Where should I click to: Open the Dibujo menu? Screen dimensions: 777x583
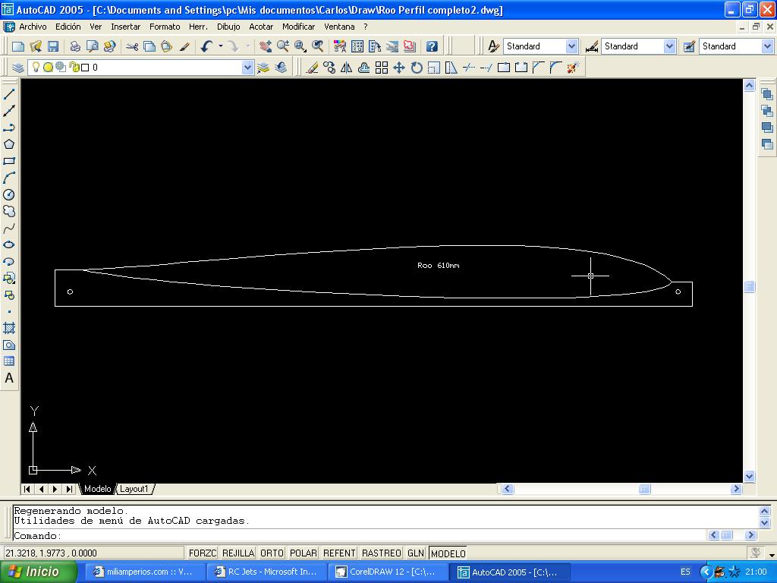228,27
